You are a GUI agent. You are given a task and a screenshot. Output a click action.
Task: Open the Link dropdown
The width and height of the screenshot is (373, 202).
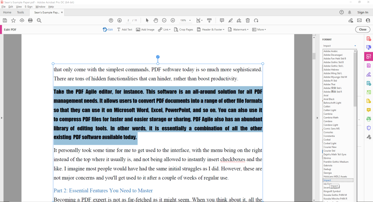click(164, 29)
